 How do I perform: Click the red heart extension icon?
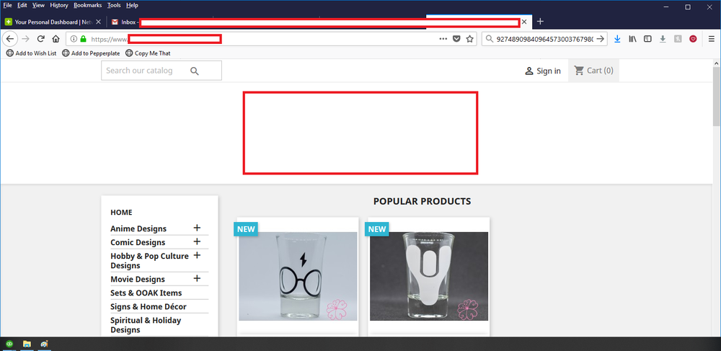click(693, 39)
